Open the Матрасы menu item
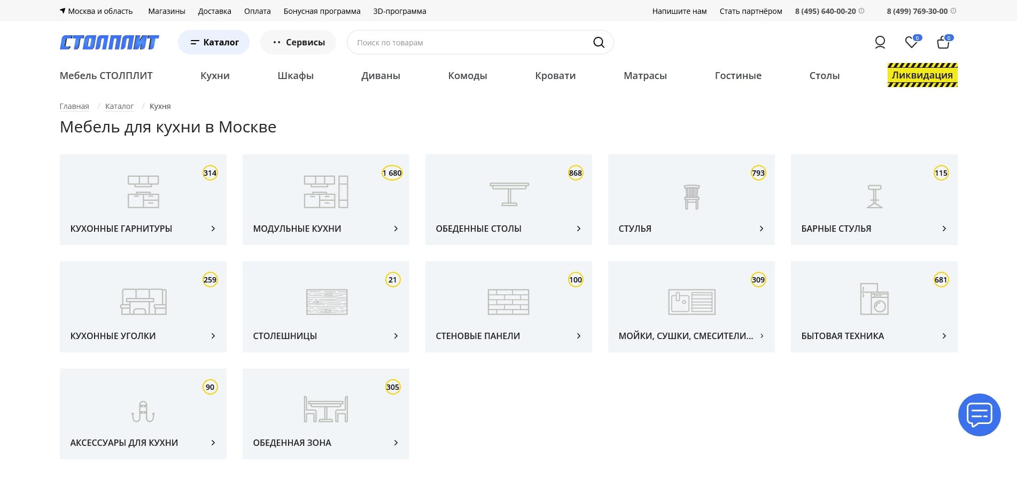The image size is (1017, 495). coord(645,76)
